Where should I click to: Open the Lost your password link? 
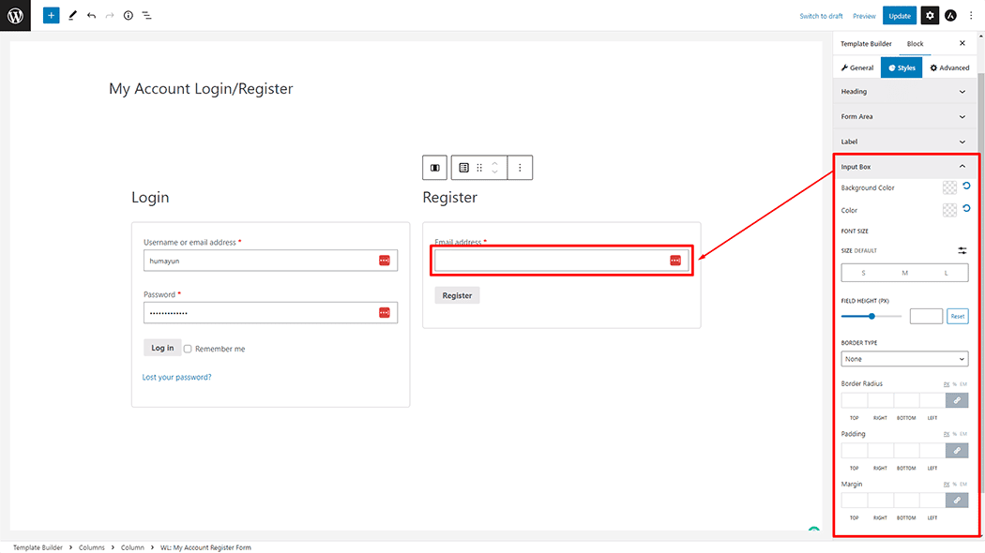tap(176, 377)
